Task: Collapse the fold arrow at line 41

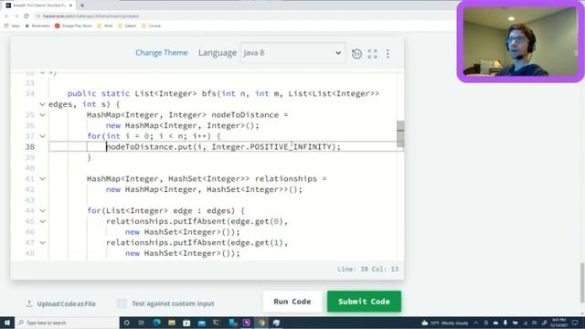Action: click(43, 179)
